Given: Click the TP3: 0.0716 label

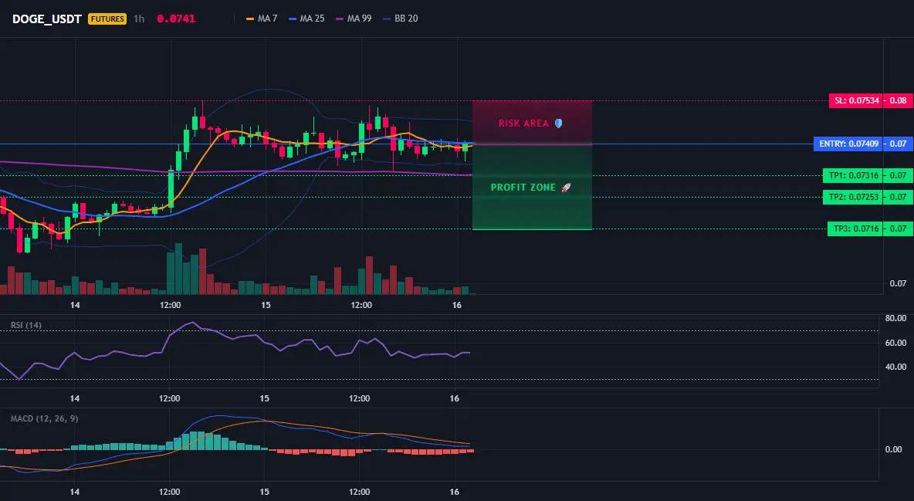Looking at the screenshot, I should [x=855, y=228].
